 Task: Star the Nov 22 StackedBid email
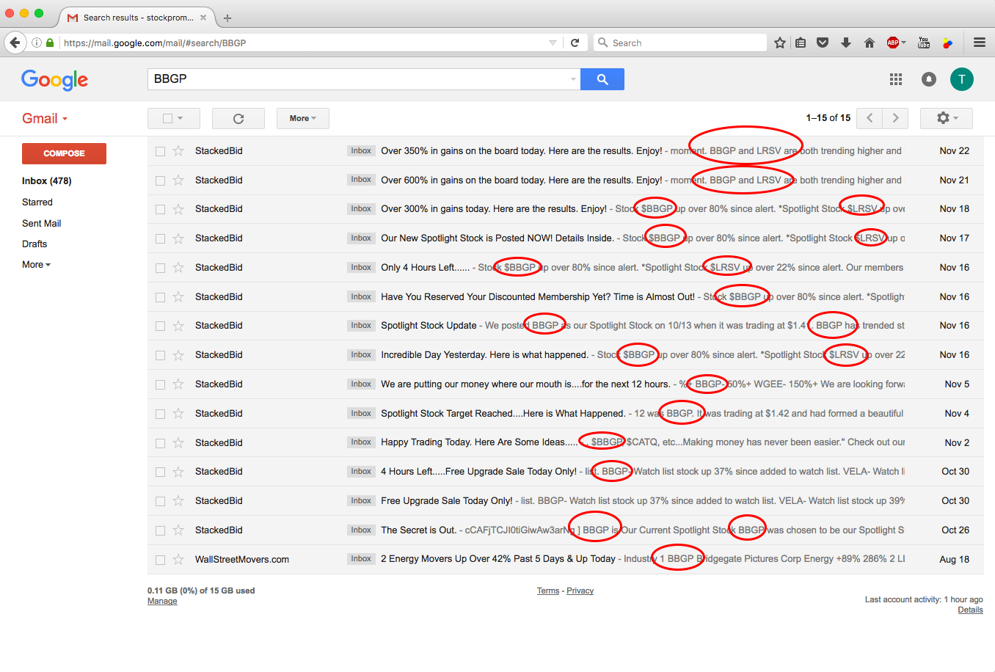click(178, 151)
